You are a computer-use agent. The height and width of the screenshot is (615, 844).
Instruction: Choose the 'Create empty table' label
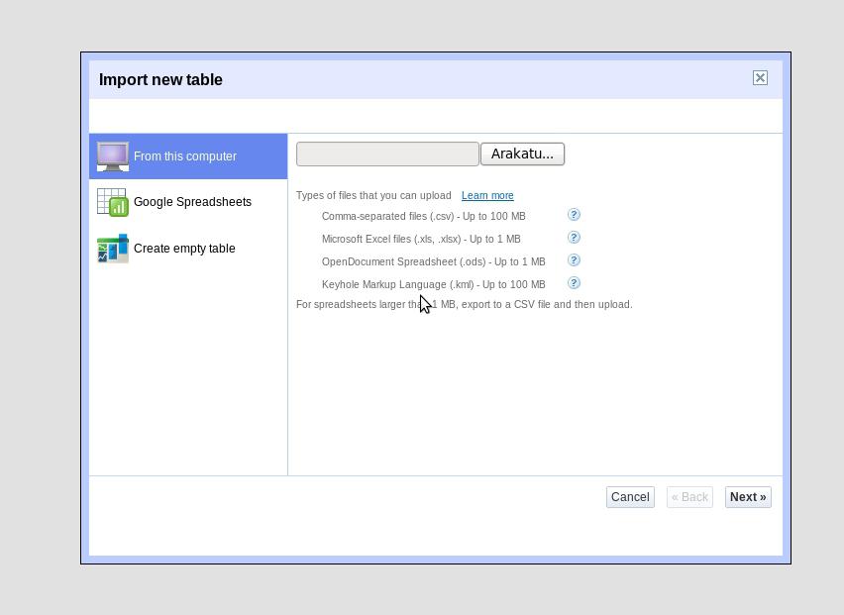[184, 249]
